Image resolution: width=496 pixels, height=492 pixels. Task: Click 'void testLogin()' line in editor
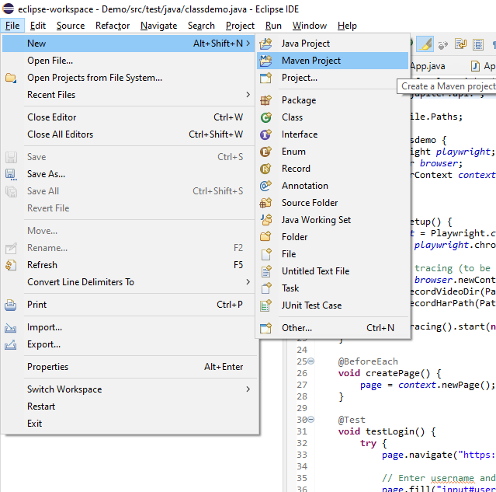(387, 431)
